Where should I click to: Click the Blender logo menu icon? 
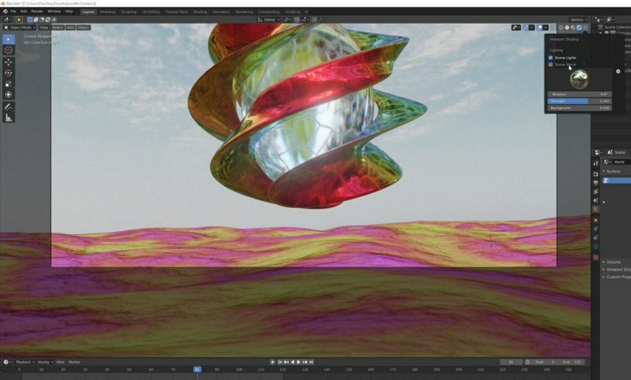5,12
